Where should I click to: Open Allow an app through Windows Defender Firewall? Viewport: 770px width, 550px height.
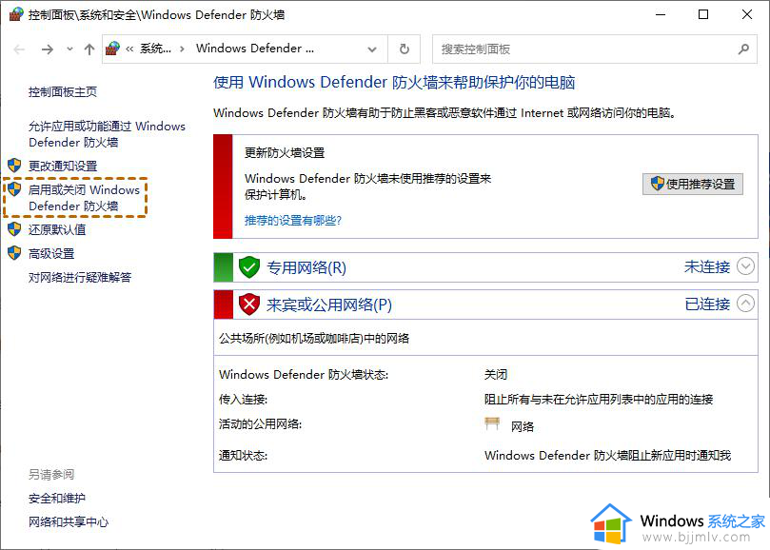click(x=107, y=134)
